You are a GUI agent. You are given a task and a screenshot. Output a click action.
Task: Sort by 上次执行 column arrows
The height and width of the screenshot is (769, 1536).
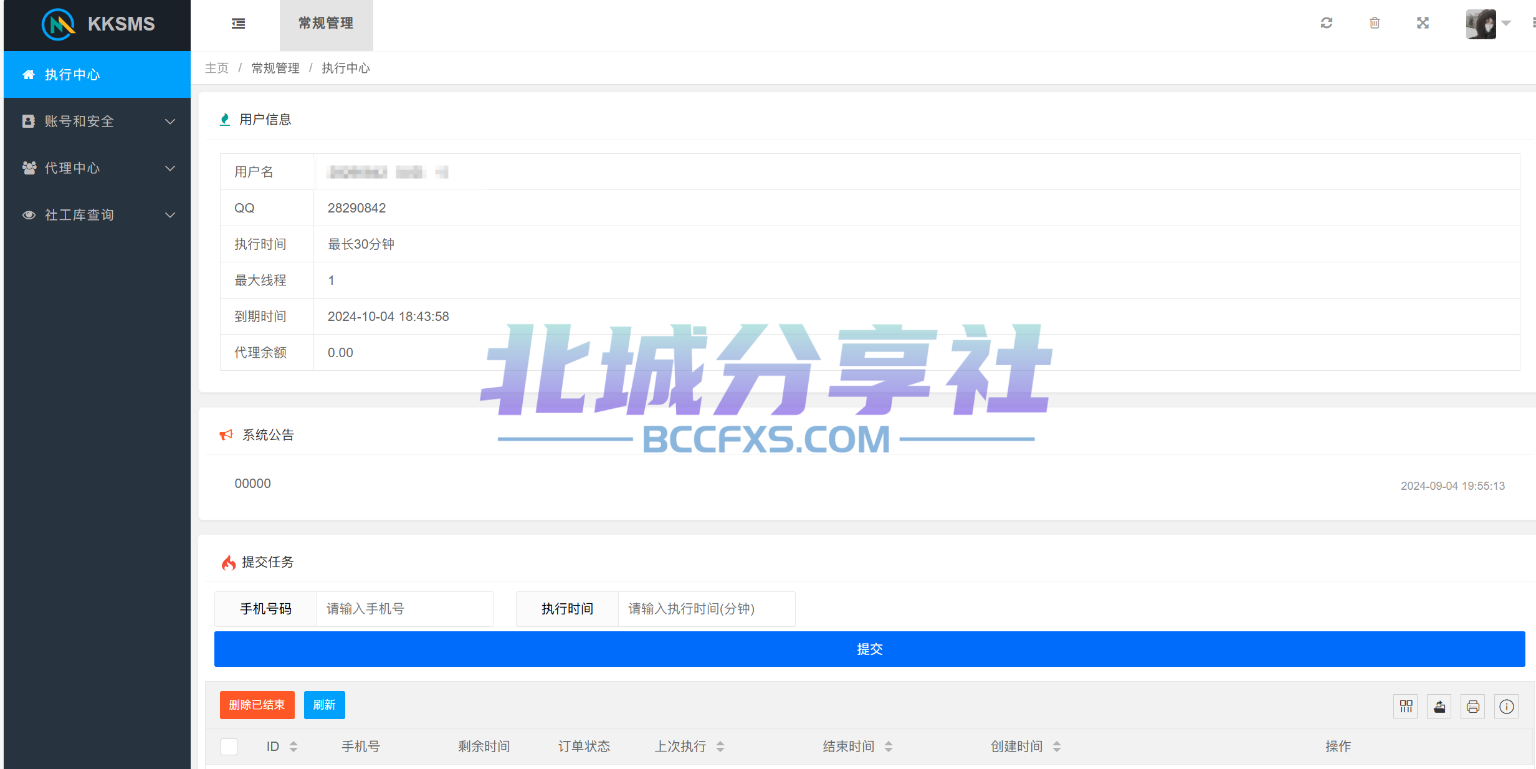[720, 747]
